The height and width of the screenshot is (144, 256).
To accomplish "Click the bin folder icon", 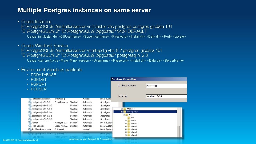I will pyautogui.click(x=129, y=118).
